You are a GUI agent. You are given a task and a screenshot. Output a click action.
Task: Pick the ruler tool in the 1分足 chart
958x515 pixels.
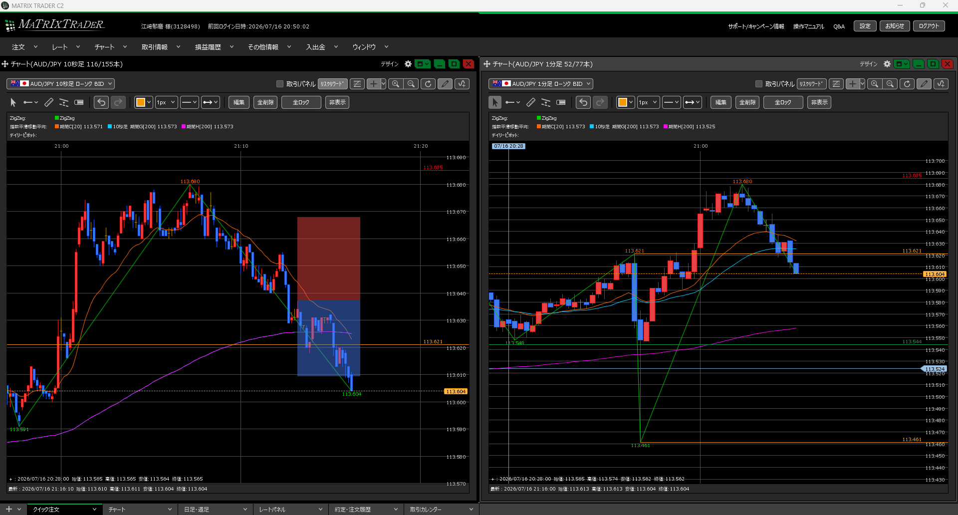pyautogui.click(x=531, y=102)
